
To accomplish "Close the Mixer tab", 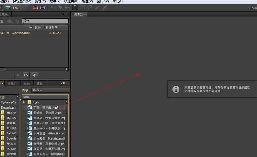I will [x=85, y=14].
